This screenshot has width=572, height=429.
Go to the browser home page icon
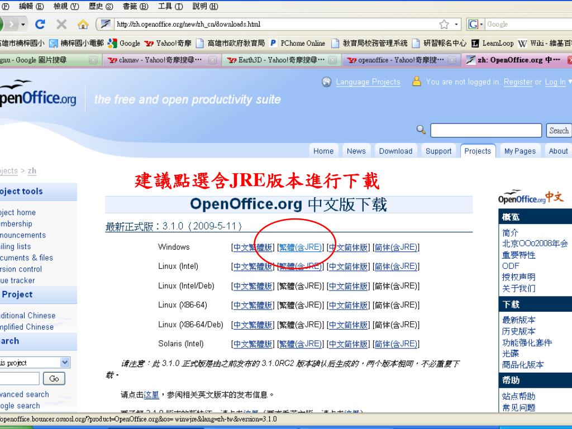(83, 25)
